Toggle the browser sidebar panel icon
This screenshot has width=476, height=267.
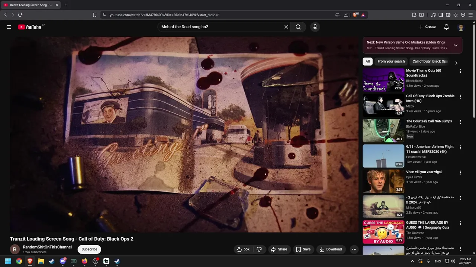pos(441,15)
